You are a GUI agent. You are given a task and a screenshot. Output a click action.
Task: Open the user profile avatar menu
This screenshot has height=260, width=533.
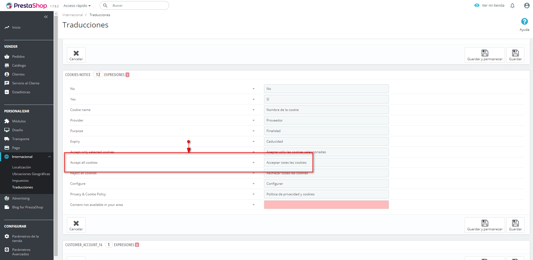click(527, 6)
